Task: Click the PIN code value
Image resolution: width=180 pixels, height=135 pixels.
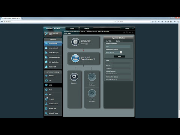Action: tap(118, 68)
